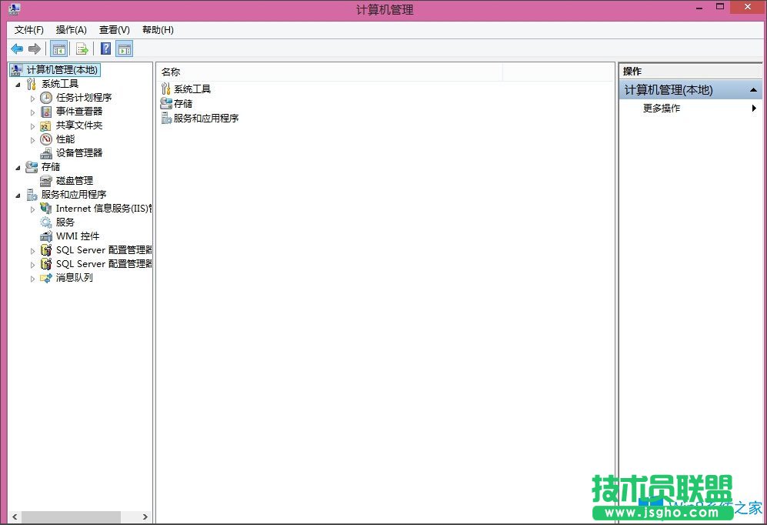The height and width of the screenshot is (525, 767).
Task: Collapse the 系统工具 tree node
Action: (x=18, y=83)
